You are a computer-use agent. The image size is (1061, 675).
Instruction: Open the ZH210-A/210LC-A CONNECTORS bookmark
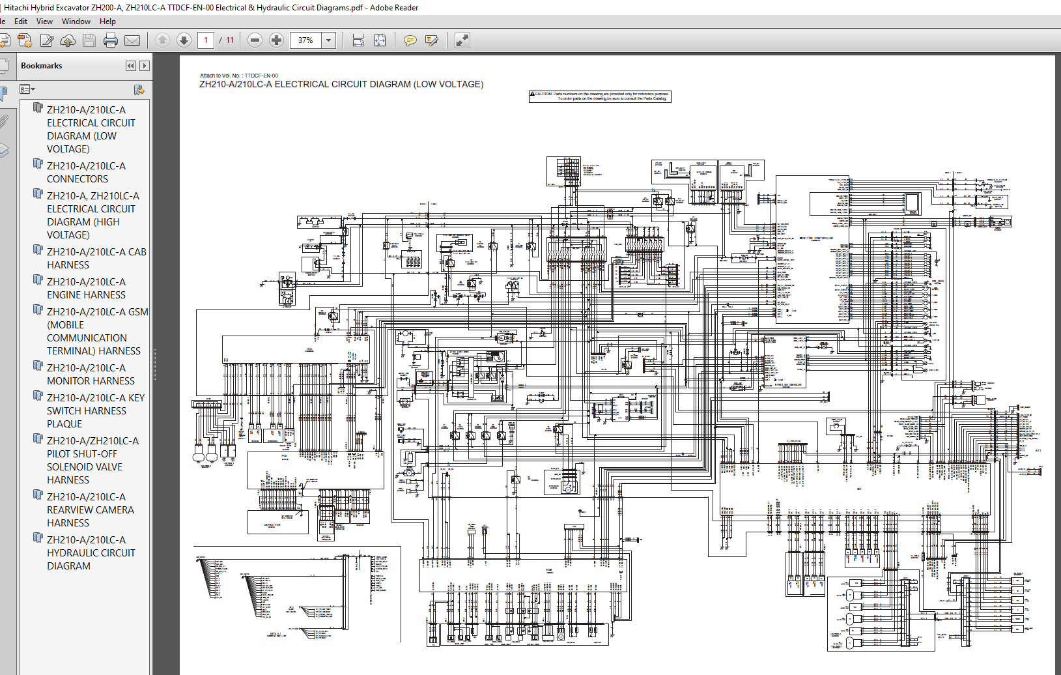[86, 172]
